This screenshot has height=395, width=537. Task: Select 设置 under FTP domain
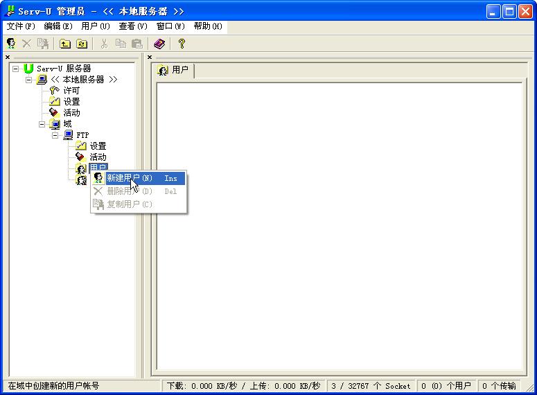pyautogui.click(x=98, y=146)
